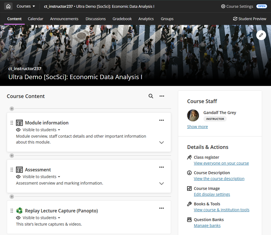
Task: Change Assessment visibility to students setting
Action: (x=38, y=177)
